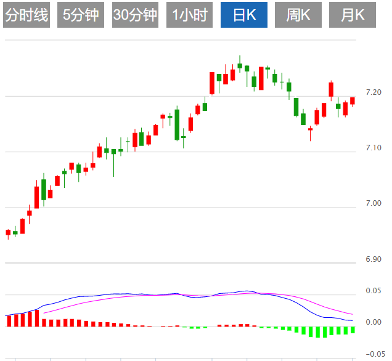Click the 6.90 price axis label
392x361 pixels.
(x=373, y=259)
